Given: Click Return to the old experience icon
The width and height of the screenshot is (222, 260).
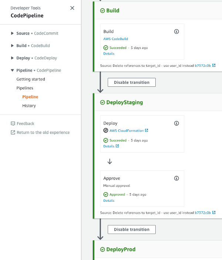Looking at the screenshot, I should [13, 132].
